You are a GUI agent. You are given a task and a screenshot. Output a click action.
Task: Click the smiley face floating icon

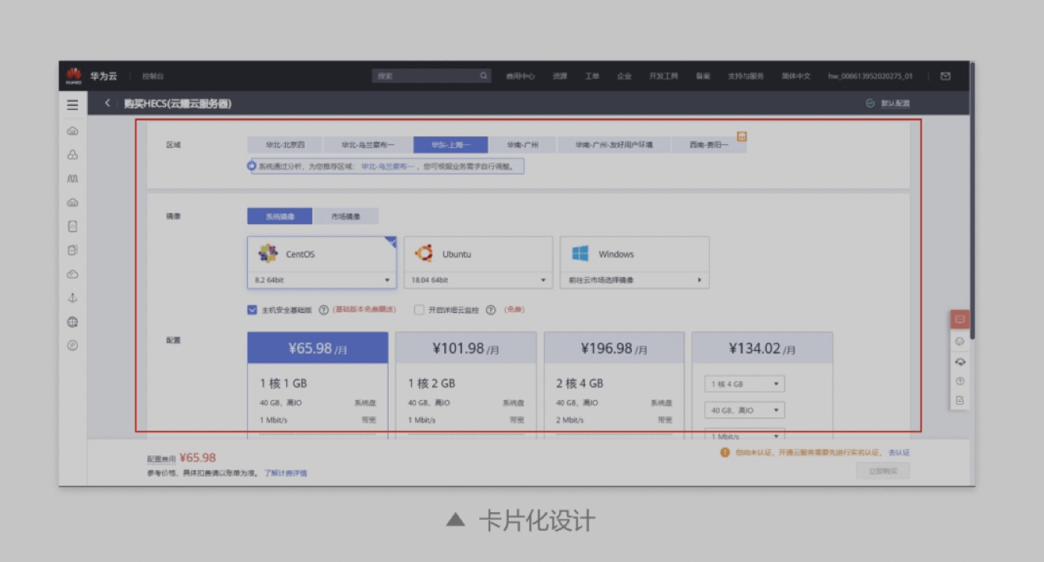click(x=960, y=341)
